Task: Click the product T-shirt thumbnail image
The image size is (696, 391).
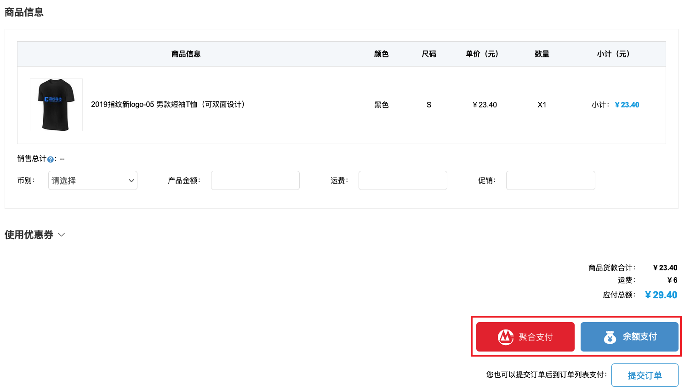Action: [x=56, y=105]
